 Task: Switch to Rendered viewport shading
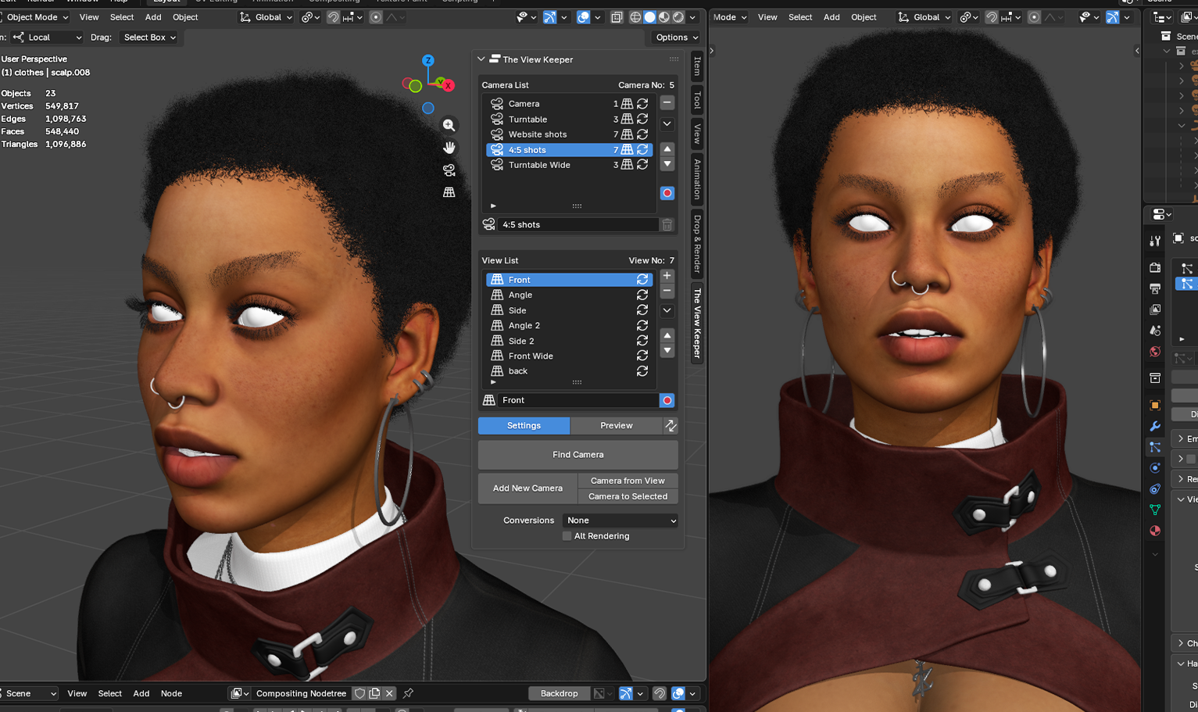(x=677, y=16)
